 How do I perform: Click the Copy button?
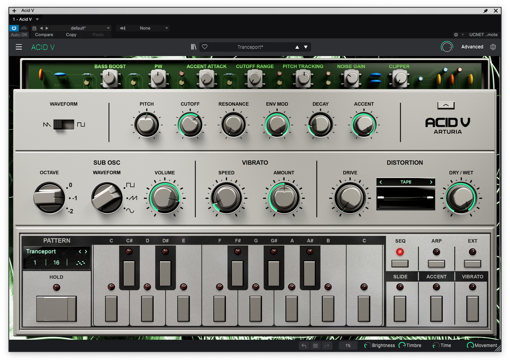pos(71,35)
